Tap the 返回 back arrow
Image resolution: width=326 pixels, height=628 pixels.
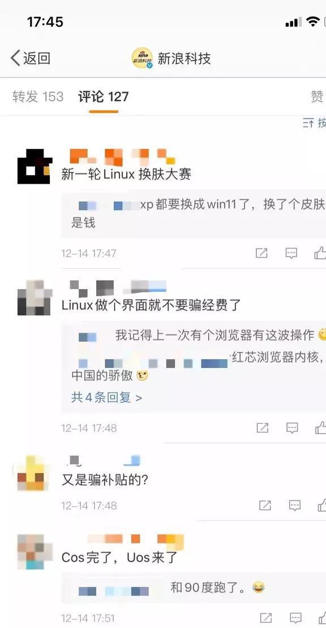[x=31, y=58]
